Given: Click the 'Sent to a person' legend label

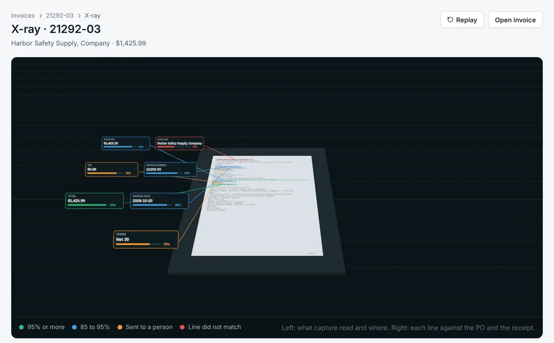Looking at the screenshot, I should [x=149, y=327].
